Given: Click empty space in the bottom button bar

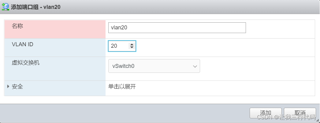Looking at the screenshot, I should [x=122, y=113].
